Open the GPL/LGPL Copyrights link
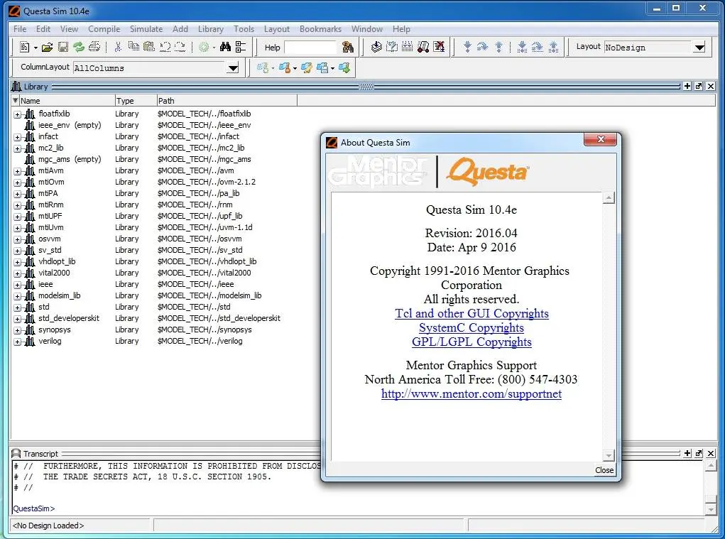The image size is (725, 539). [x=471, y=342]
